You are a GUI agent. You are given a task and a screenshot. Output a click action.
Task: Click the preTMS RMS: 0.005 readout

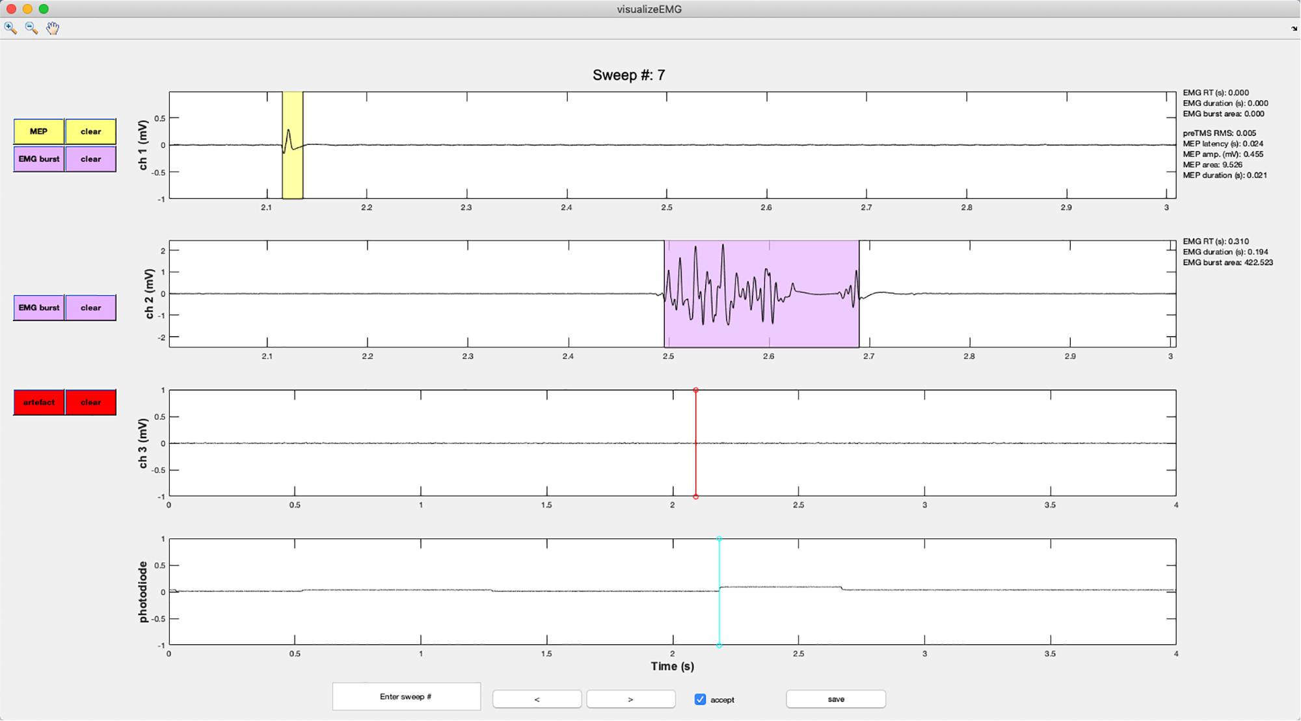(x=1219, y=133)
